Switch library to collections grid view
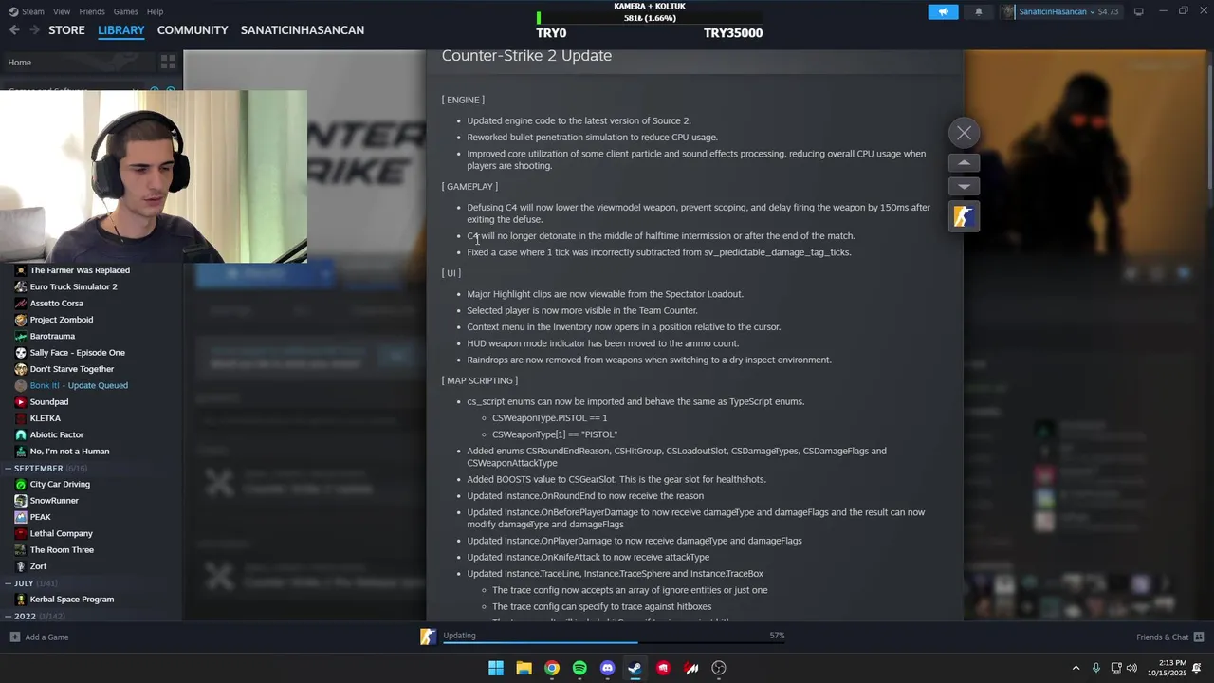Viewport: 1214px width, 683px height. tap(168, 63)
